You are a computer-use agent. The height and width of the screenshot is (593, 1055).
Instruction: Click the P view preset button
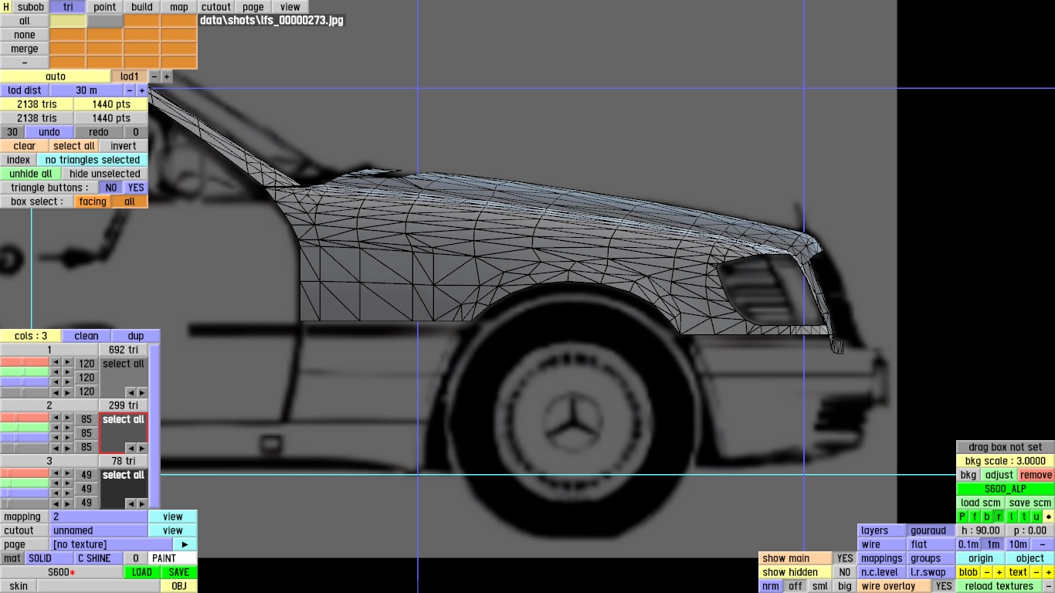point(962,517)
